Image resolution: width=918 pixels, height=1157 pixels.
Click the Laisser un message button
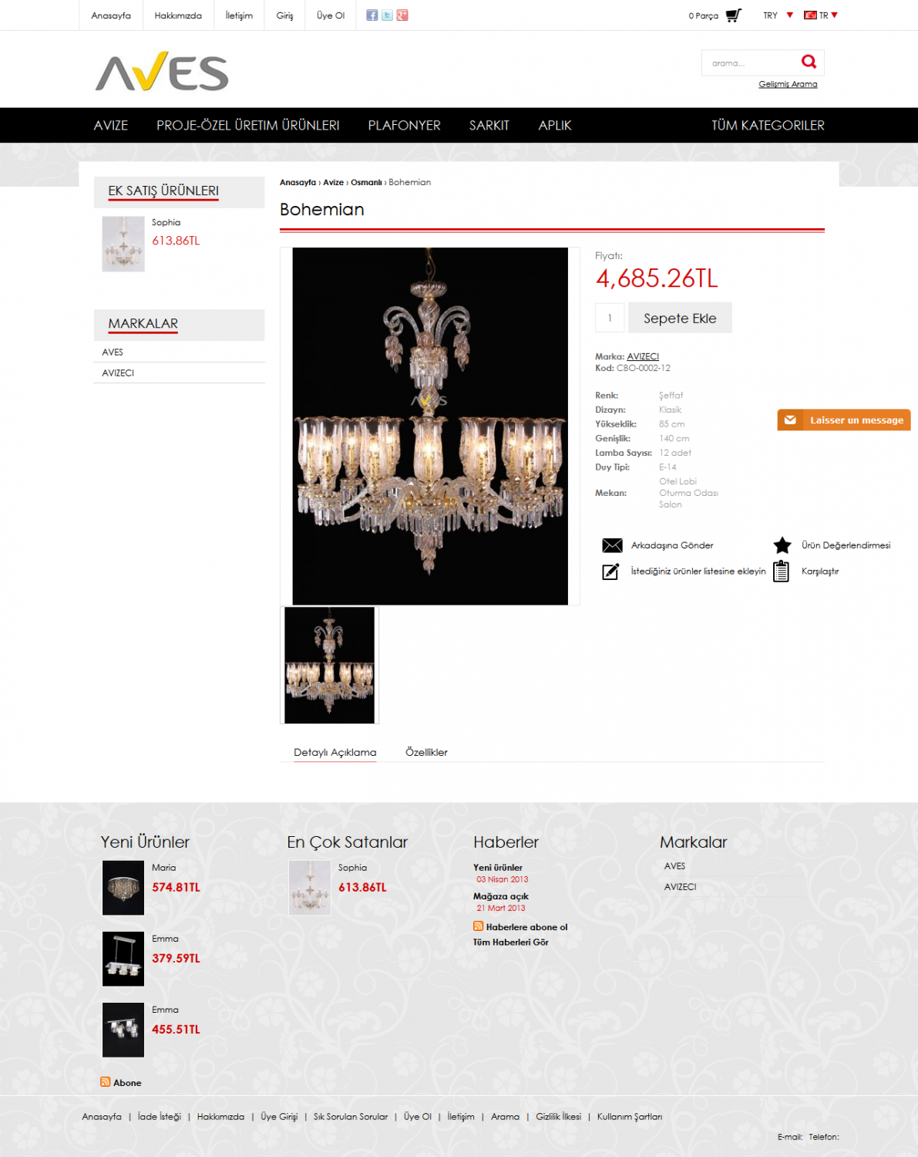point(844,420)
